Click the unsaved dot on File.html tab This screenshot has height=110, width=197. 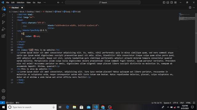point(22,7)
